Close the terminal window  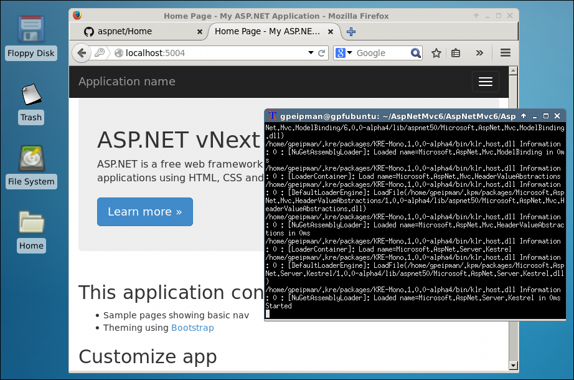(x=557, y=116)
